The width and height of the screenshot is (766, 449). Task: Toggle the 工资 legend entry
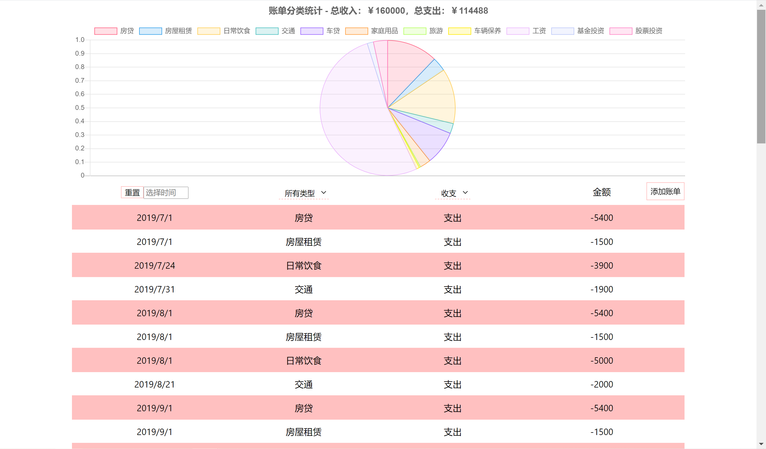518,31
